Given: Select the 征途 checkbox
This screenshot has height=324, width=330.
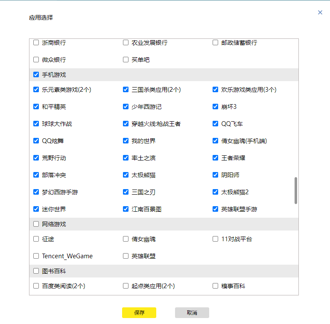Looking at the screenshot, I should pos(36,239).
